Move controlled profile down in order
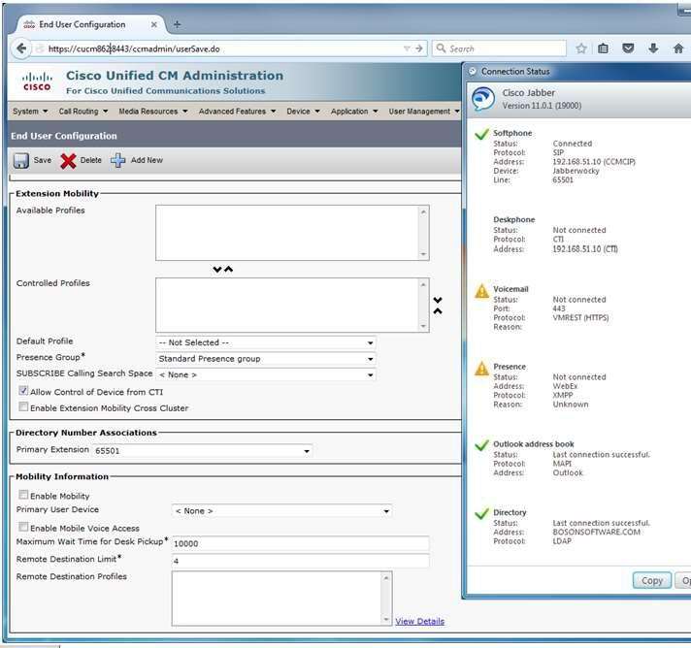 click(438, 300)
